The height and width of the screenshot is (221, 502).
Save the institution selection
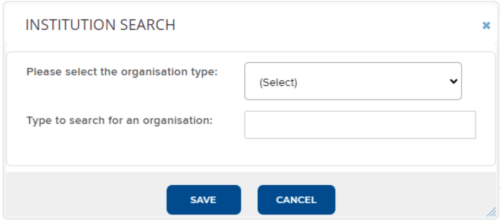[x=204, y=200]
